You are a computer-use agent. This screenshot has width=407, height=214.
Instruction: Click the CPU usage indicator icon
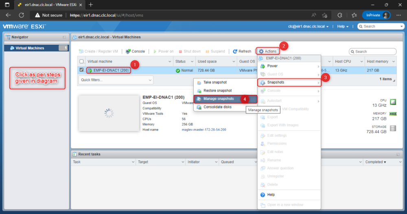(x=393, y=102)
